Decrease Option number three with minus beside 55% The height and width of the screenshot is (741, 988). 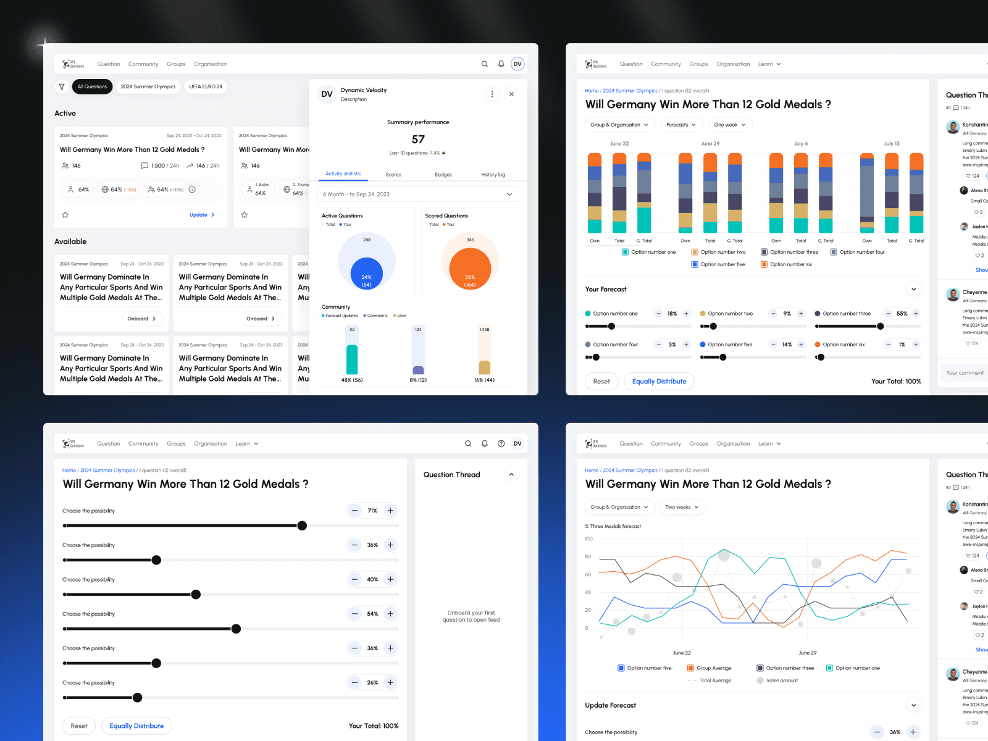point(889,314)
